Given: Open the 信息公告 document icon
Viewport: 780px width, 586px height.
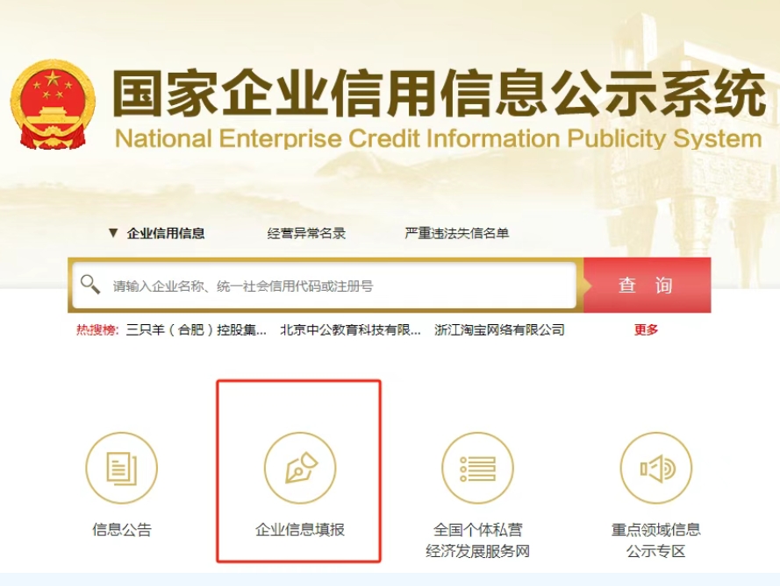Looking at the screenshot, I should [121, 468].
